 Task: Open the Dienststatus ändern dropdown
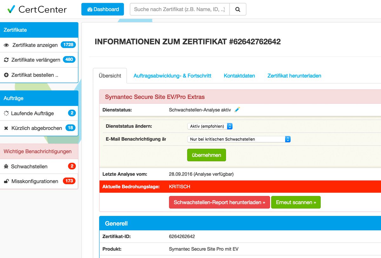coord(210,126)
